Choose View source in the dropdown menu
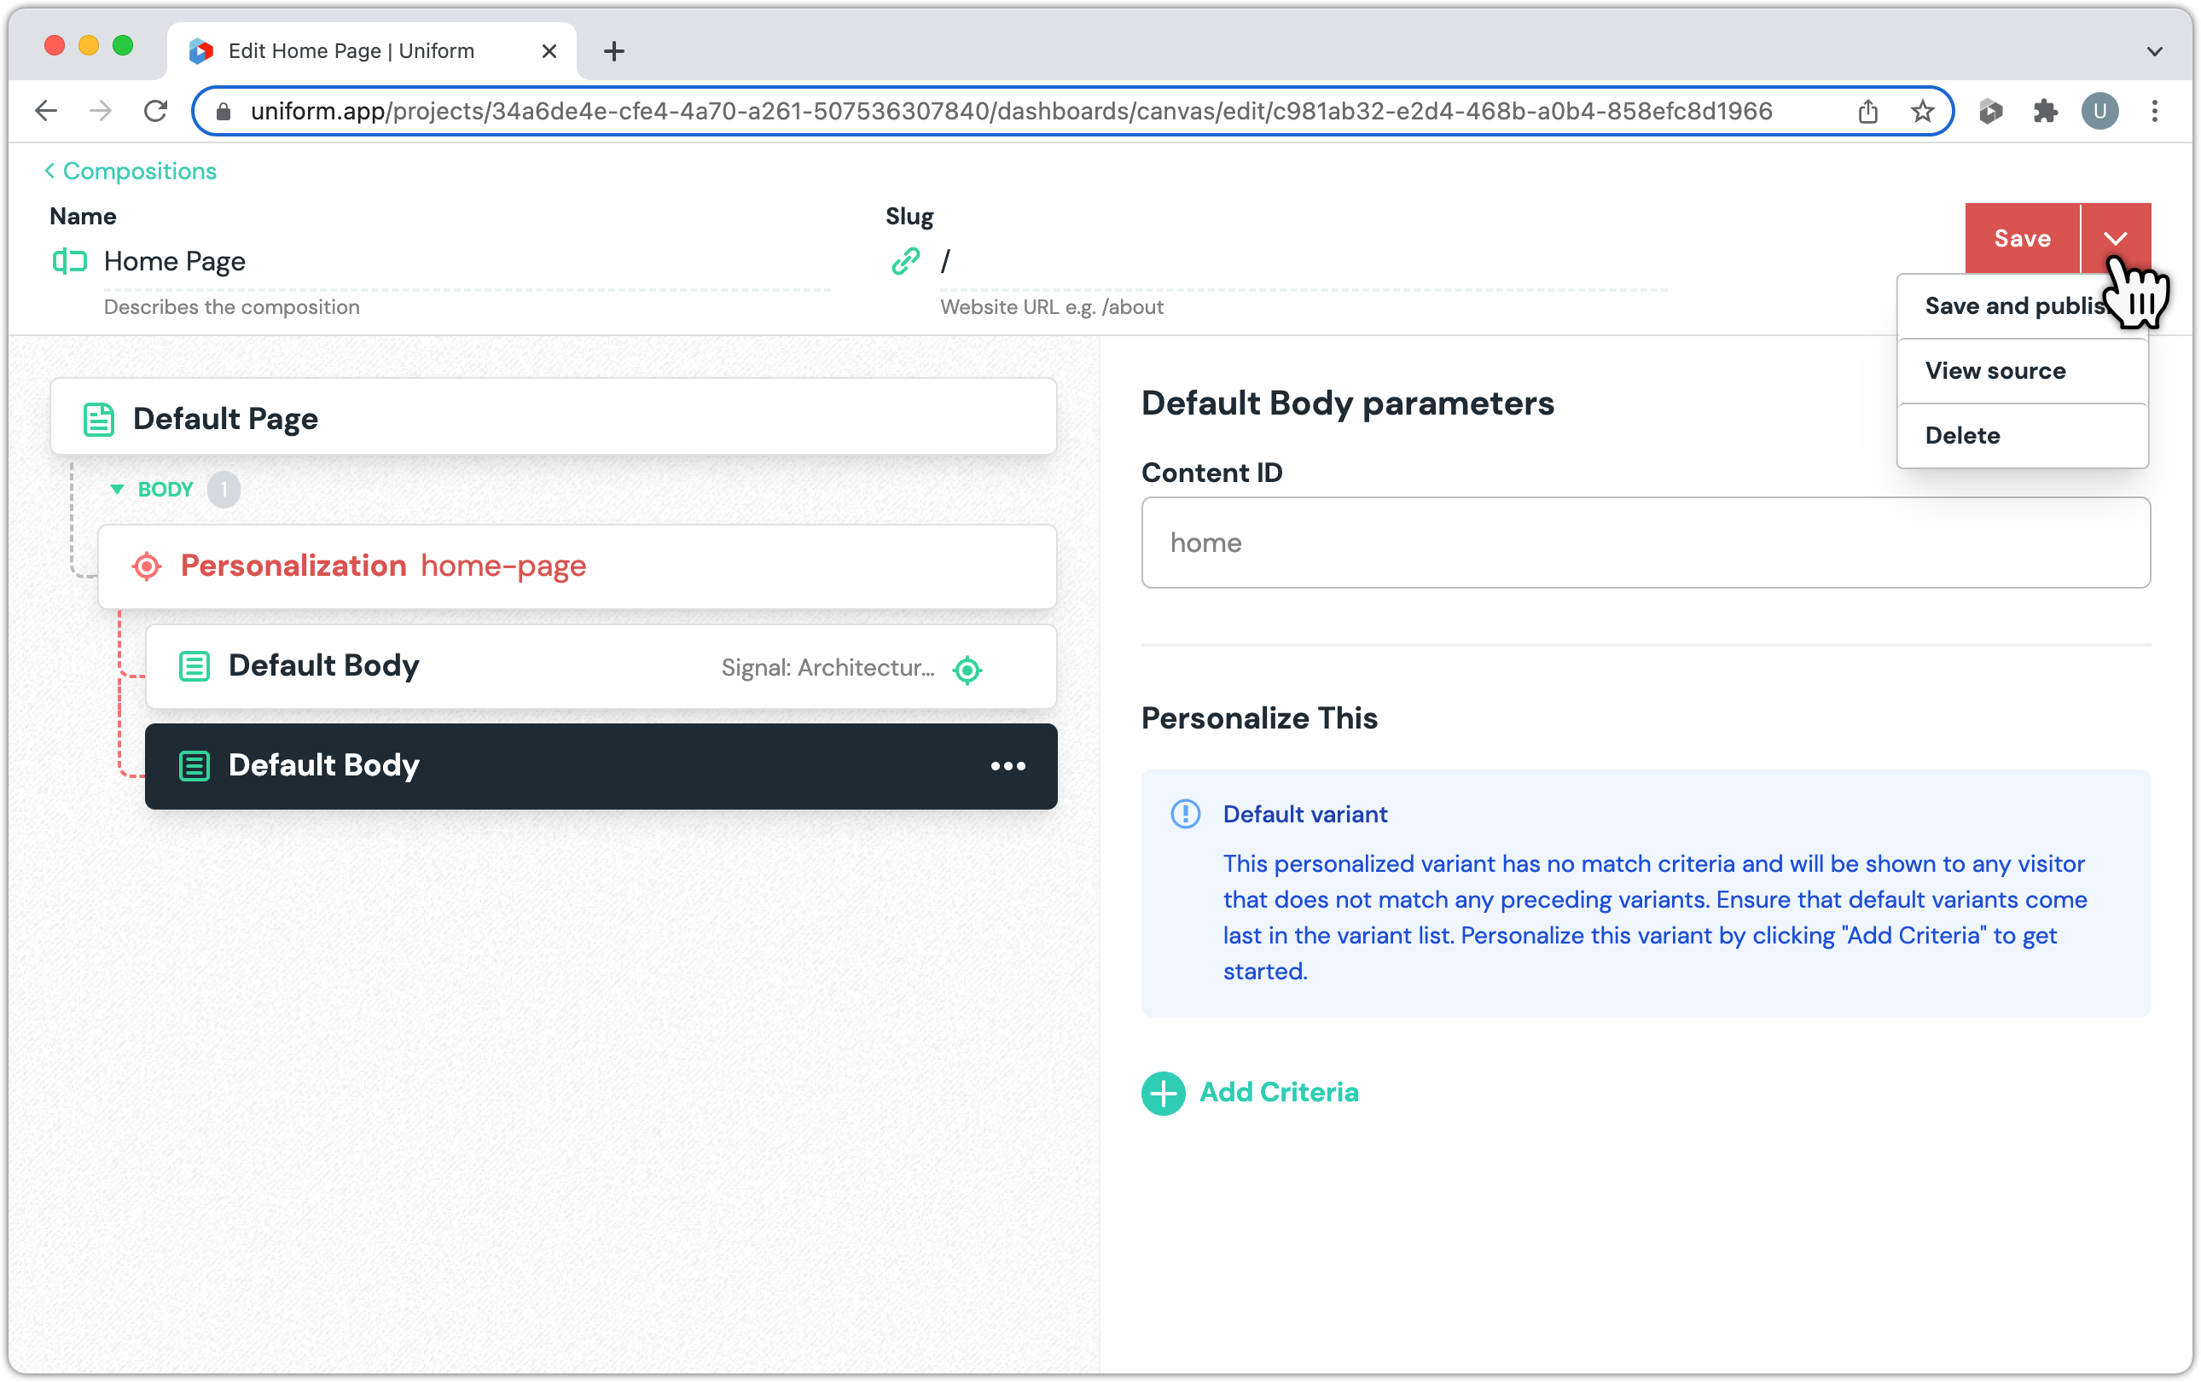The image size is (2201, 1382). pos(1995,371)
